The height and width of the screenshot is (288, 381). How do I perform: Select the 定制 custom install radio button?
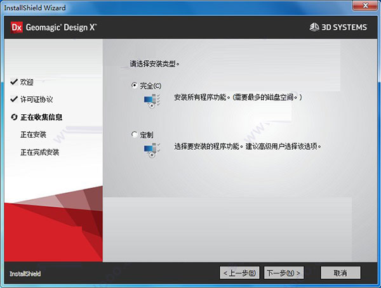(134, 134)
